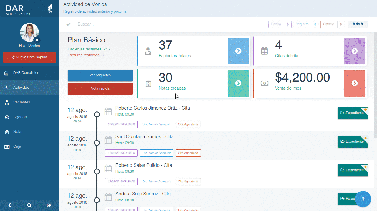This screenshot has width=377, height=211.
Task: Click the 8 de 8 results counter
Action: tap(358, 24)
